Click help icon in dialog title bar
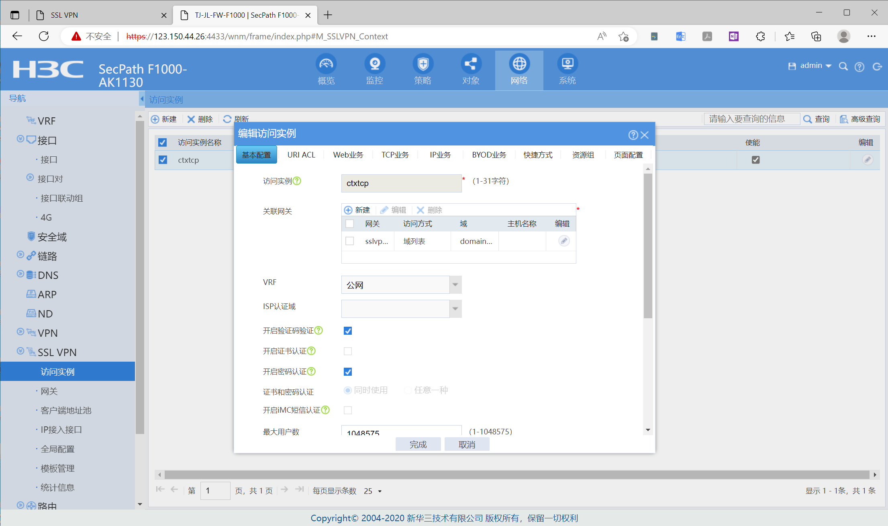 pyautogui.click(x=633, y=135)
